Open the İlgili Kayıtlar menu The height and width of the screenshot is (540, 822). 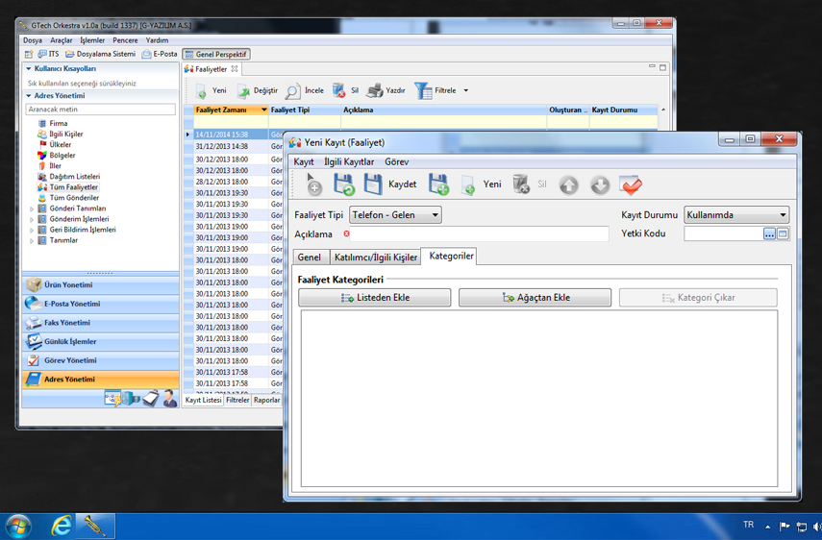pyautogui.click(x=349, y=162)
